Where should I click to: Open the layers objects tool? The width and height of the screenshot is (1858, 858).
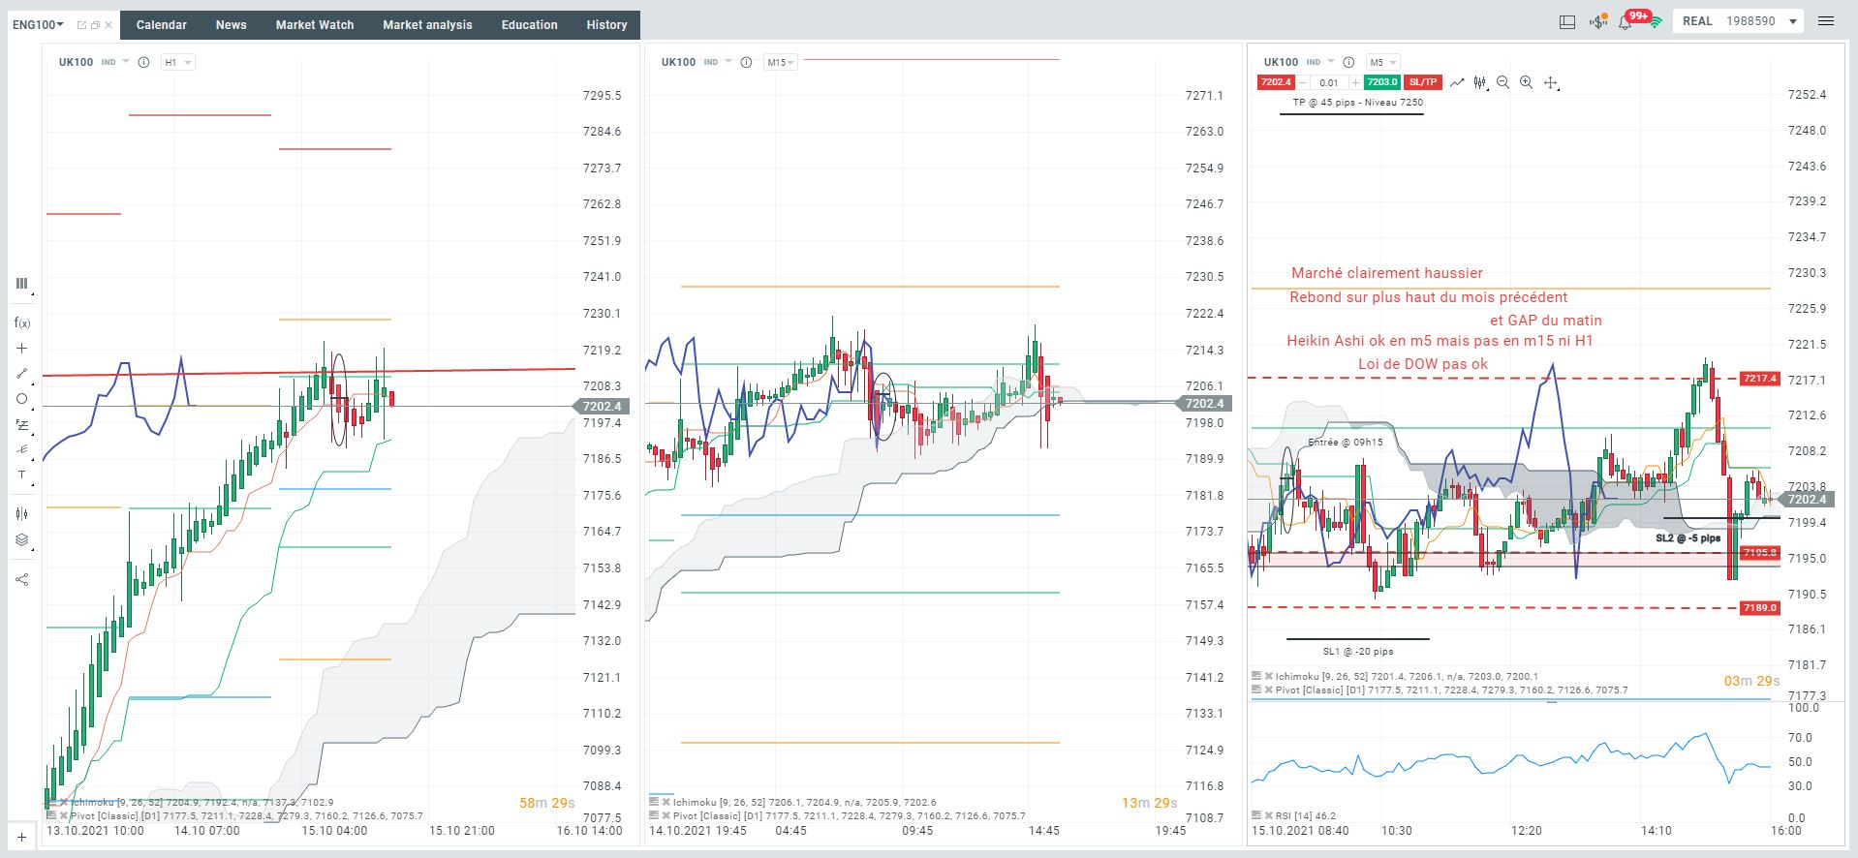click(x=21, y=540)
